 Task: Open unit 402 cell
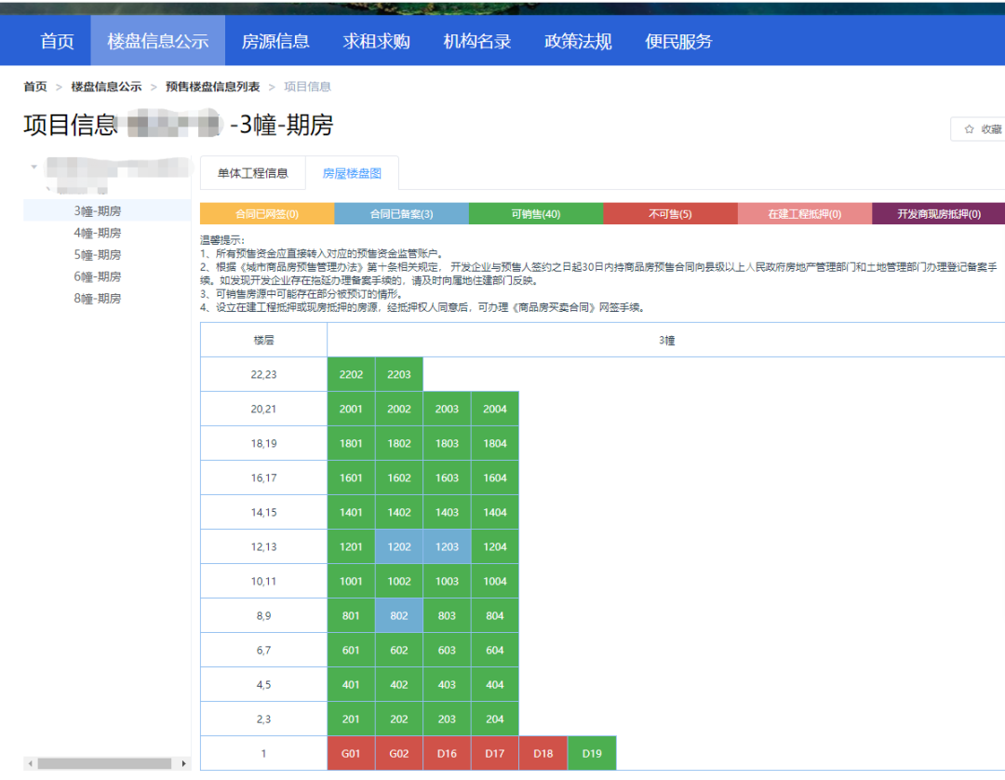click(x=398, y=684)
